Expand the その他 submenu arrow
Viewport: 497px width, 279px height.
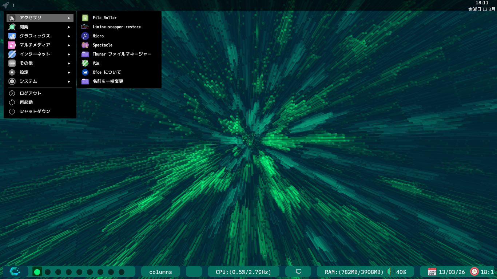coord(69,63)
